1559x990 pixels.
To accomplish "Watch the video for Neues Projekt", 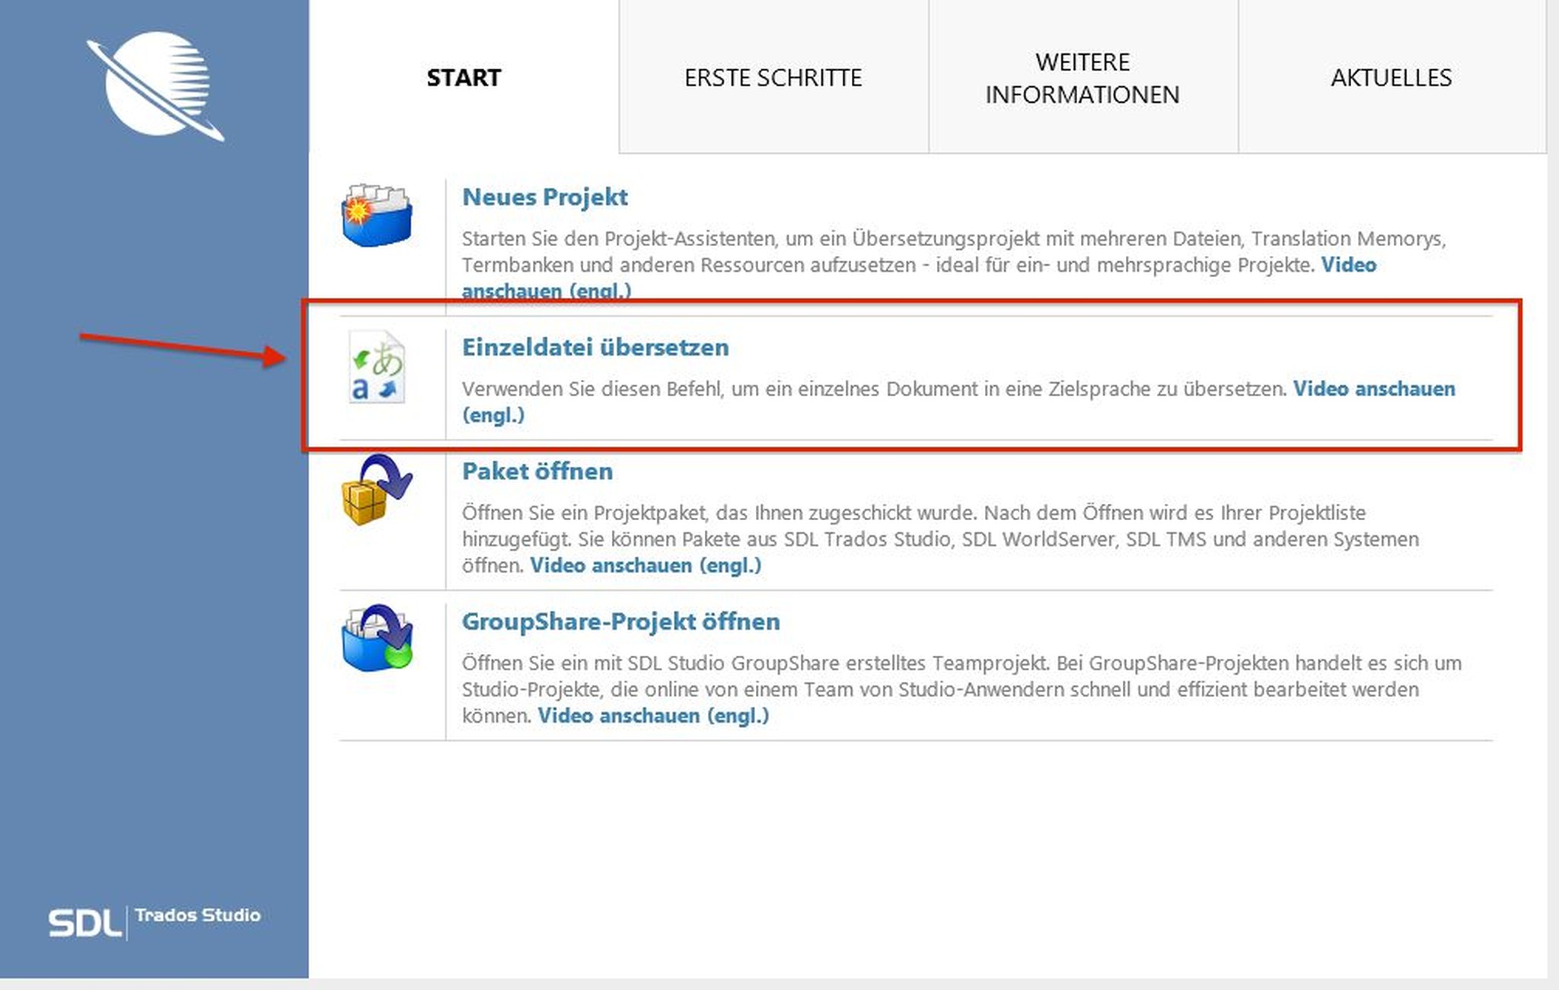I will coord(1348,265).
